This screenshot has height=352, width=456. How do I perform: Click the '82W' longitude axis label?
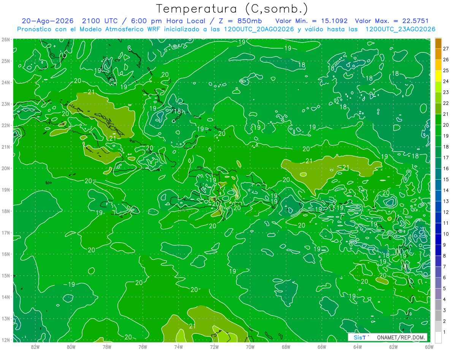click(35, 346)
